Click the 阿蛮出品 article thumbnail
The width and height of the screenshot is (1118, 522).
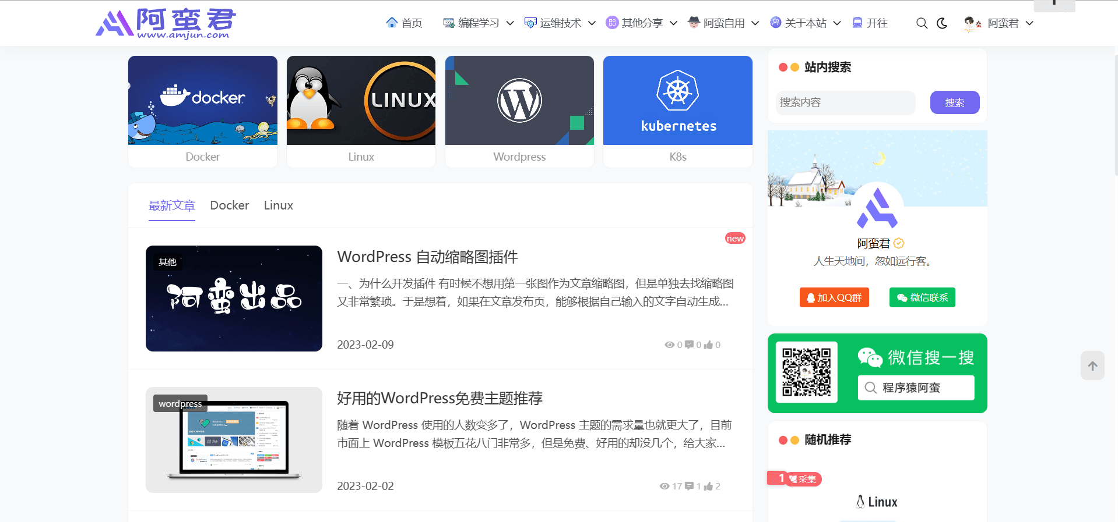[x=234, y=299]
